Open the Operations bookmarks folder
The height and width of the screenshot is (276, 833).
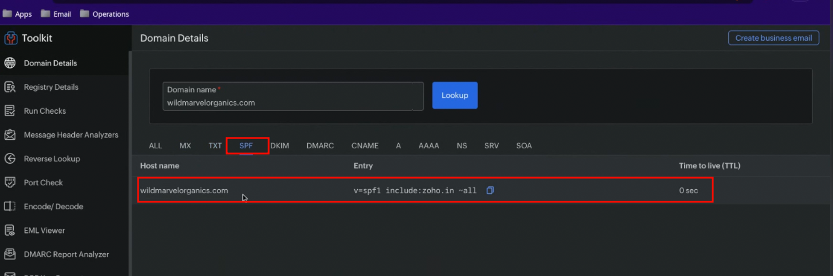coord(104,14)
